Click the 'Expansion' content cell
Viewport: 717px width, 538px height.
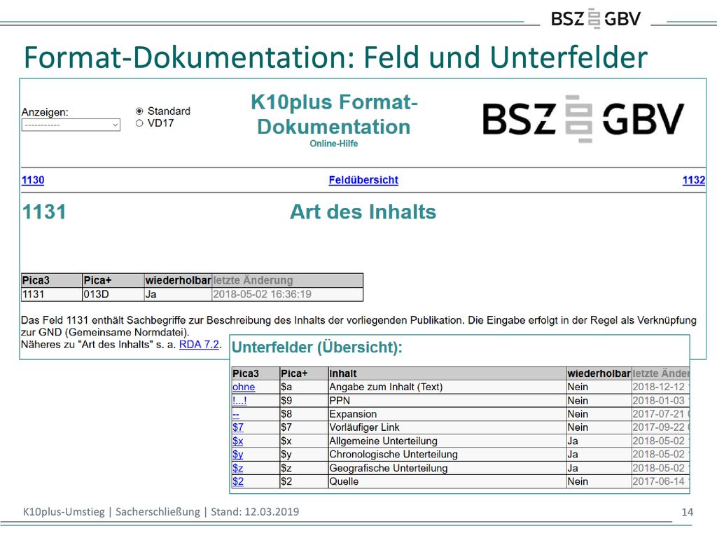point(447,414)
